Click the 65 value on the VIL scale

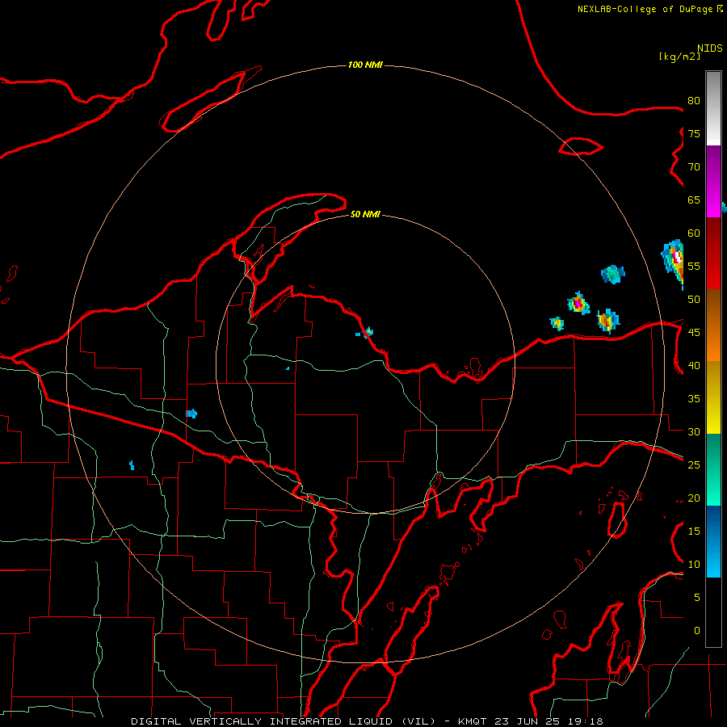[694, 200]
